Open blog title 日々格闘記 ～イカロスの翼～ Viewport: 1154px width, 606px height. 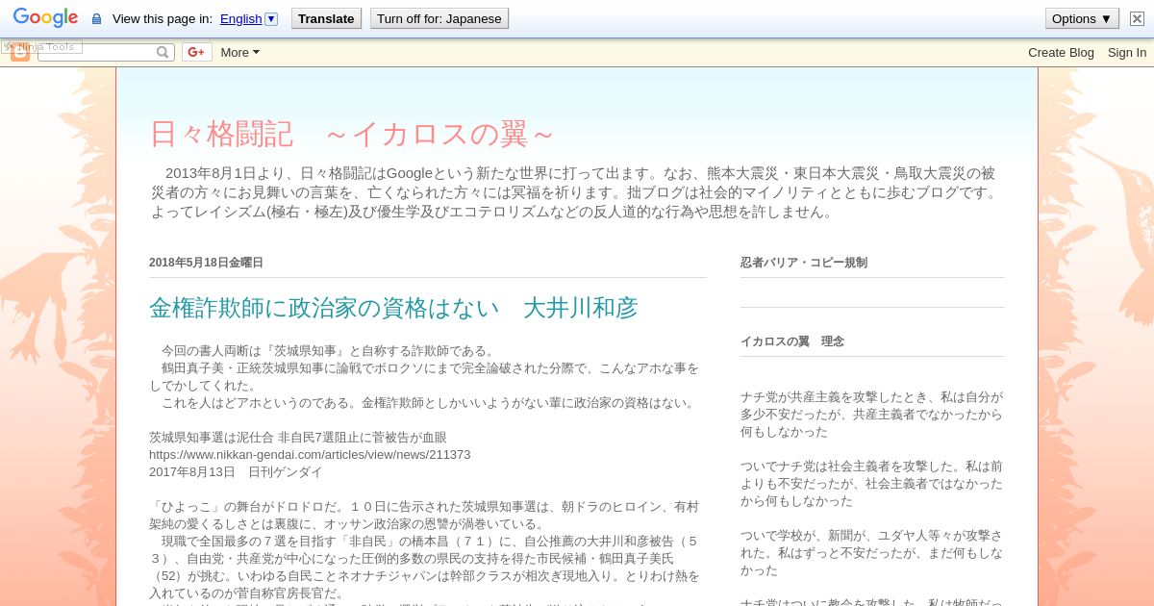[353, 134]
